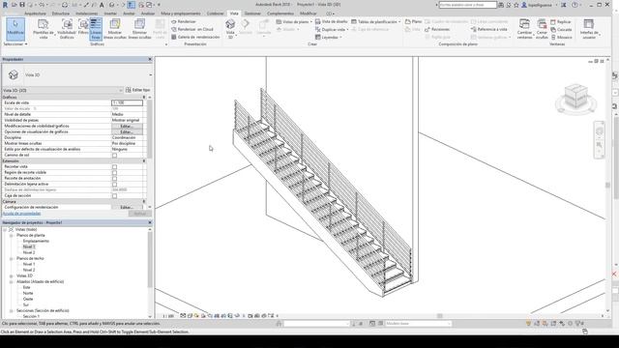The width and height of the screenshot is (619, 348).
Task: Open the Anotar ribbon tab
Action: pos(129,14)
